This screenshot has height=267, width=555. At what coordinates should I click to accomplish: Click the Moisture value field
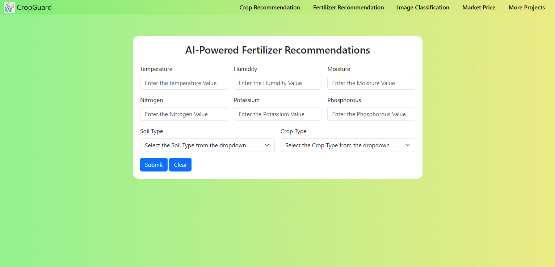click(371, 83)
